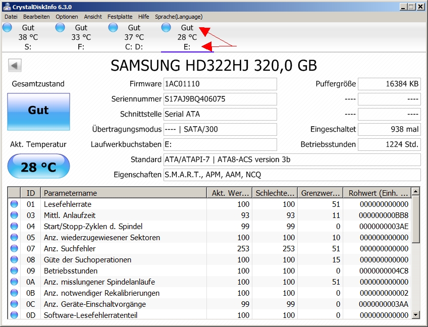428x327 pixels.
Task: Click status orb of Güte der Suchoperationen row
Action: tap(14, 259)
